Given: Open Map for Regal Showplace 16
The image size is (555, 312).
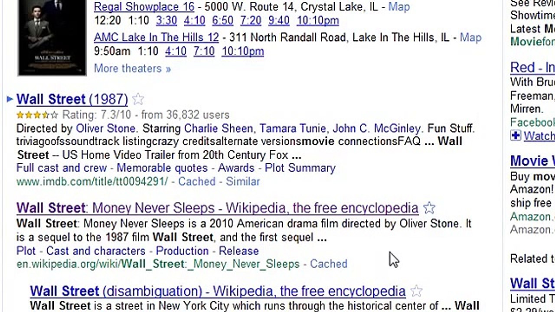Looking at the screenshot, I should [x=399, y=7].
